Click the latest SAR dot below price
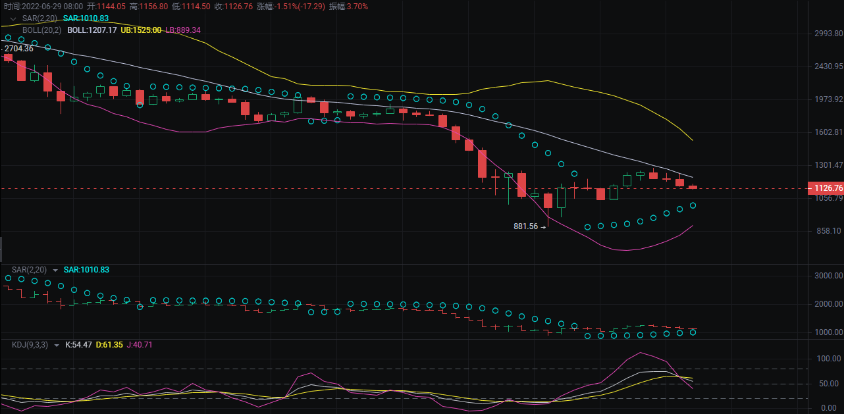This screenshot has height=414, width=844. coord(693,205)
